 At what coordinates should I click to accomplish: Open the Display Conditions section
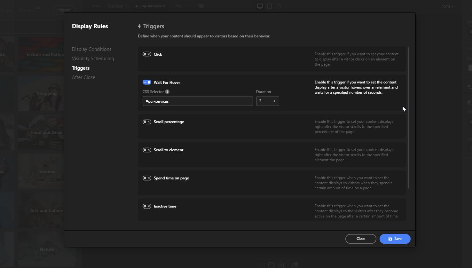click(91, 49)
